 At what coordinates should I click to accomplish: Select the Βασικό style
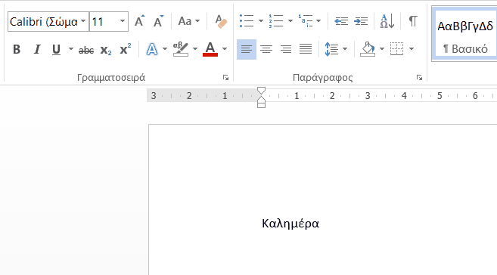[x=465, y=34]
